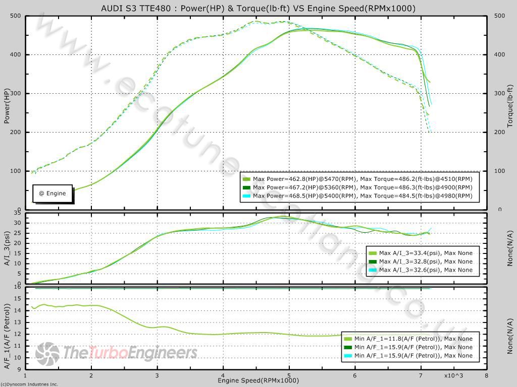Select the dark green swatch beside Max A/I_3=32.8
The height and width of the screenshot is (387, 517).
[373, 262]
